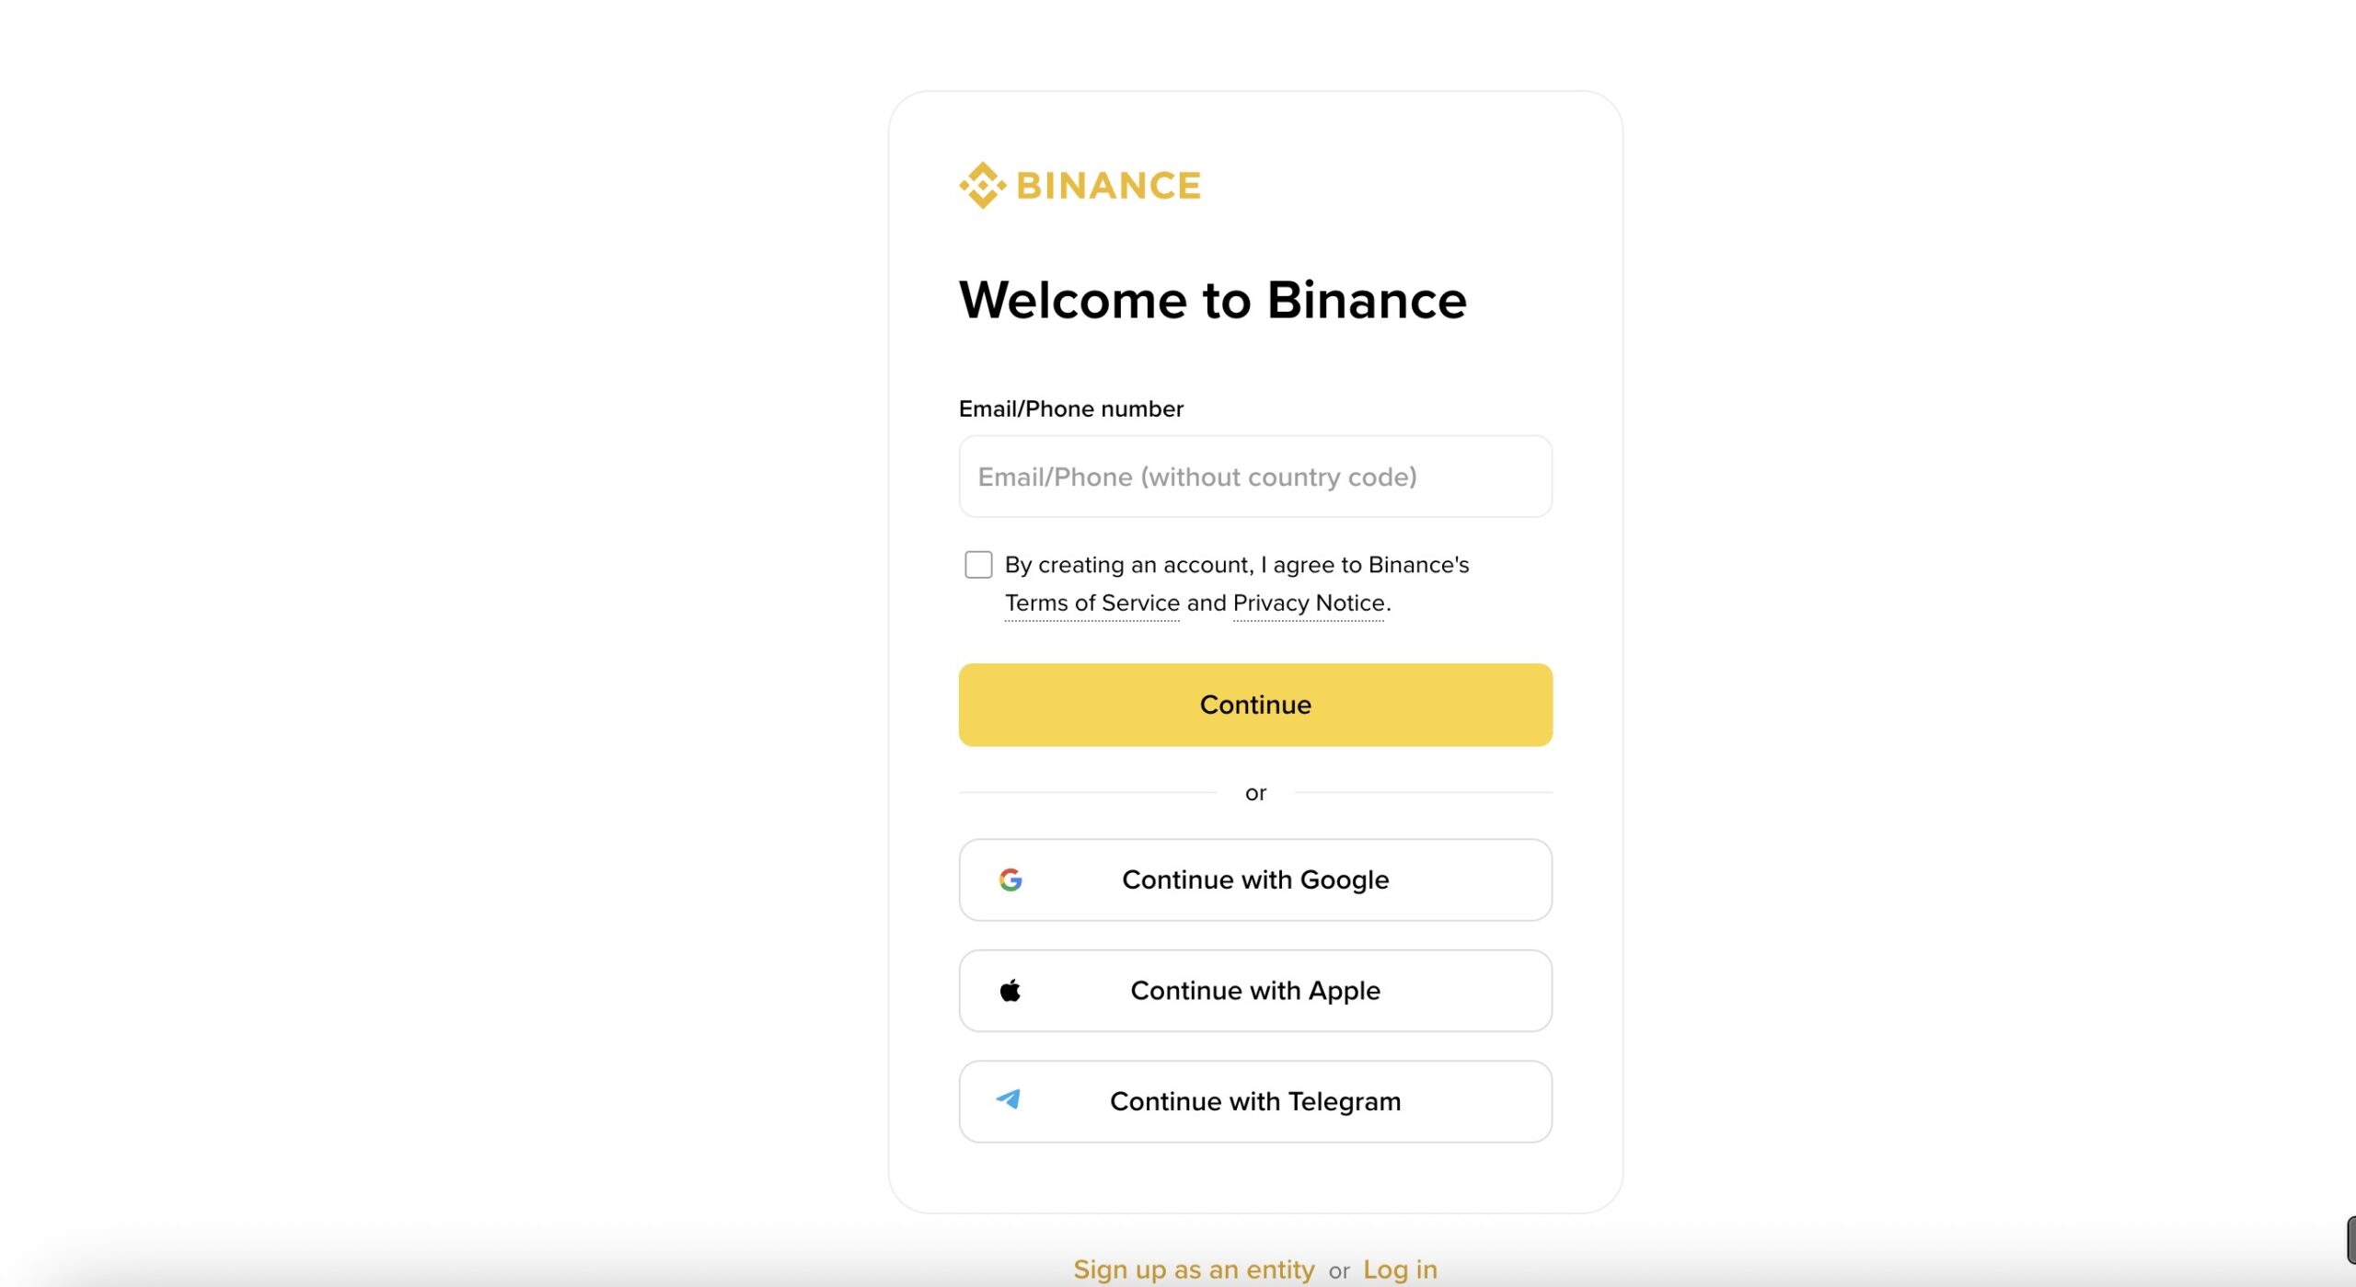The image size is (2356, 1287).
Task: Click the yellow Continue button
Action: click(1254, 705)
